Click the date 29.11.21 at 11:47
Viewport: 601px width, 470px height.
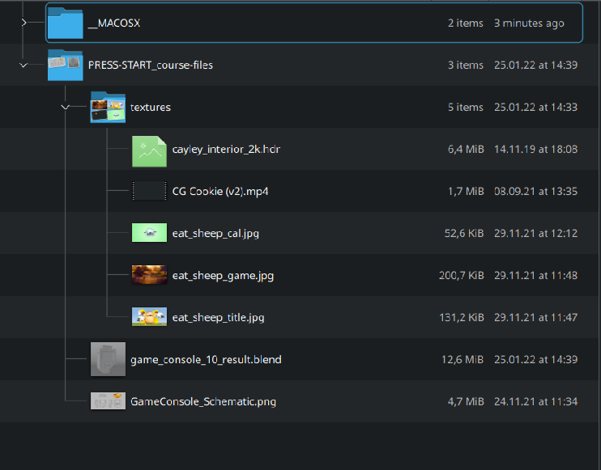click(536, 318)
